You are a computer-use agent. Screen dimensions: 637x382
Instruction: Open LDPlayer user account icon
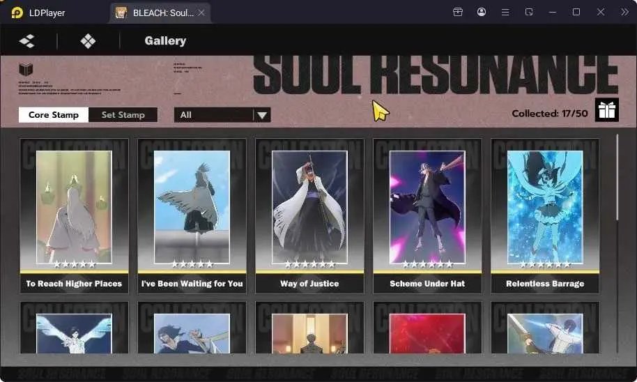tap(482, 12)
